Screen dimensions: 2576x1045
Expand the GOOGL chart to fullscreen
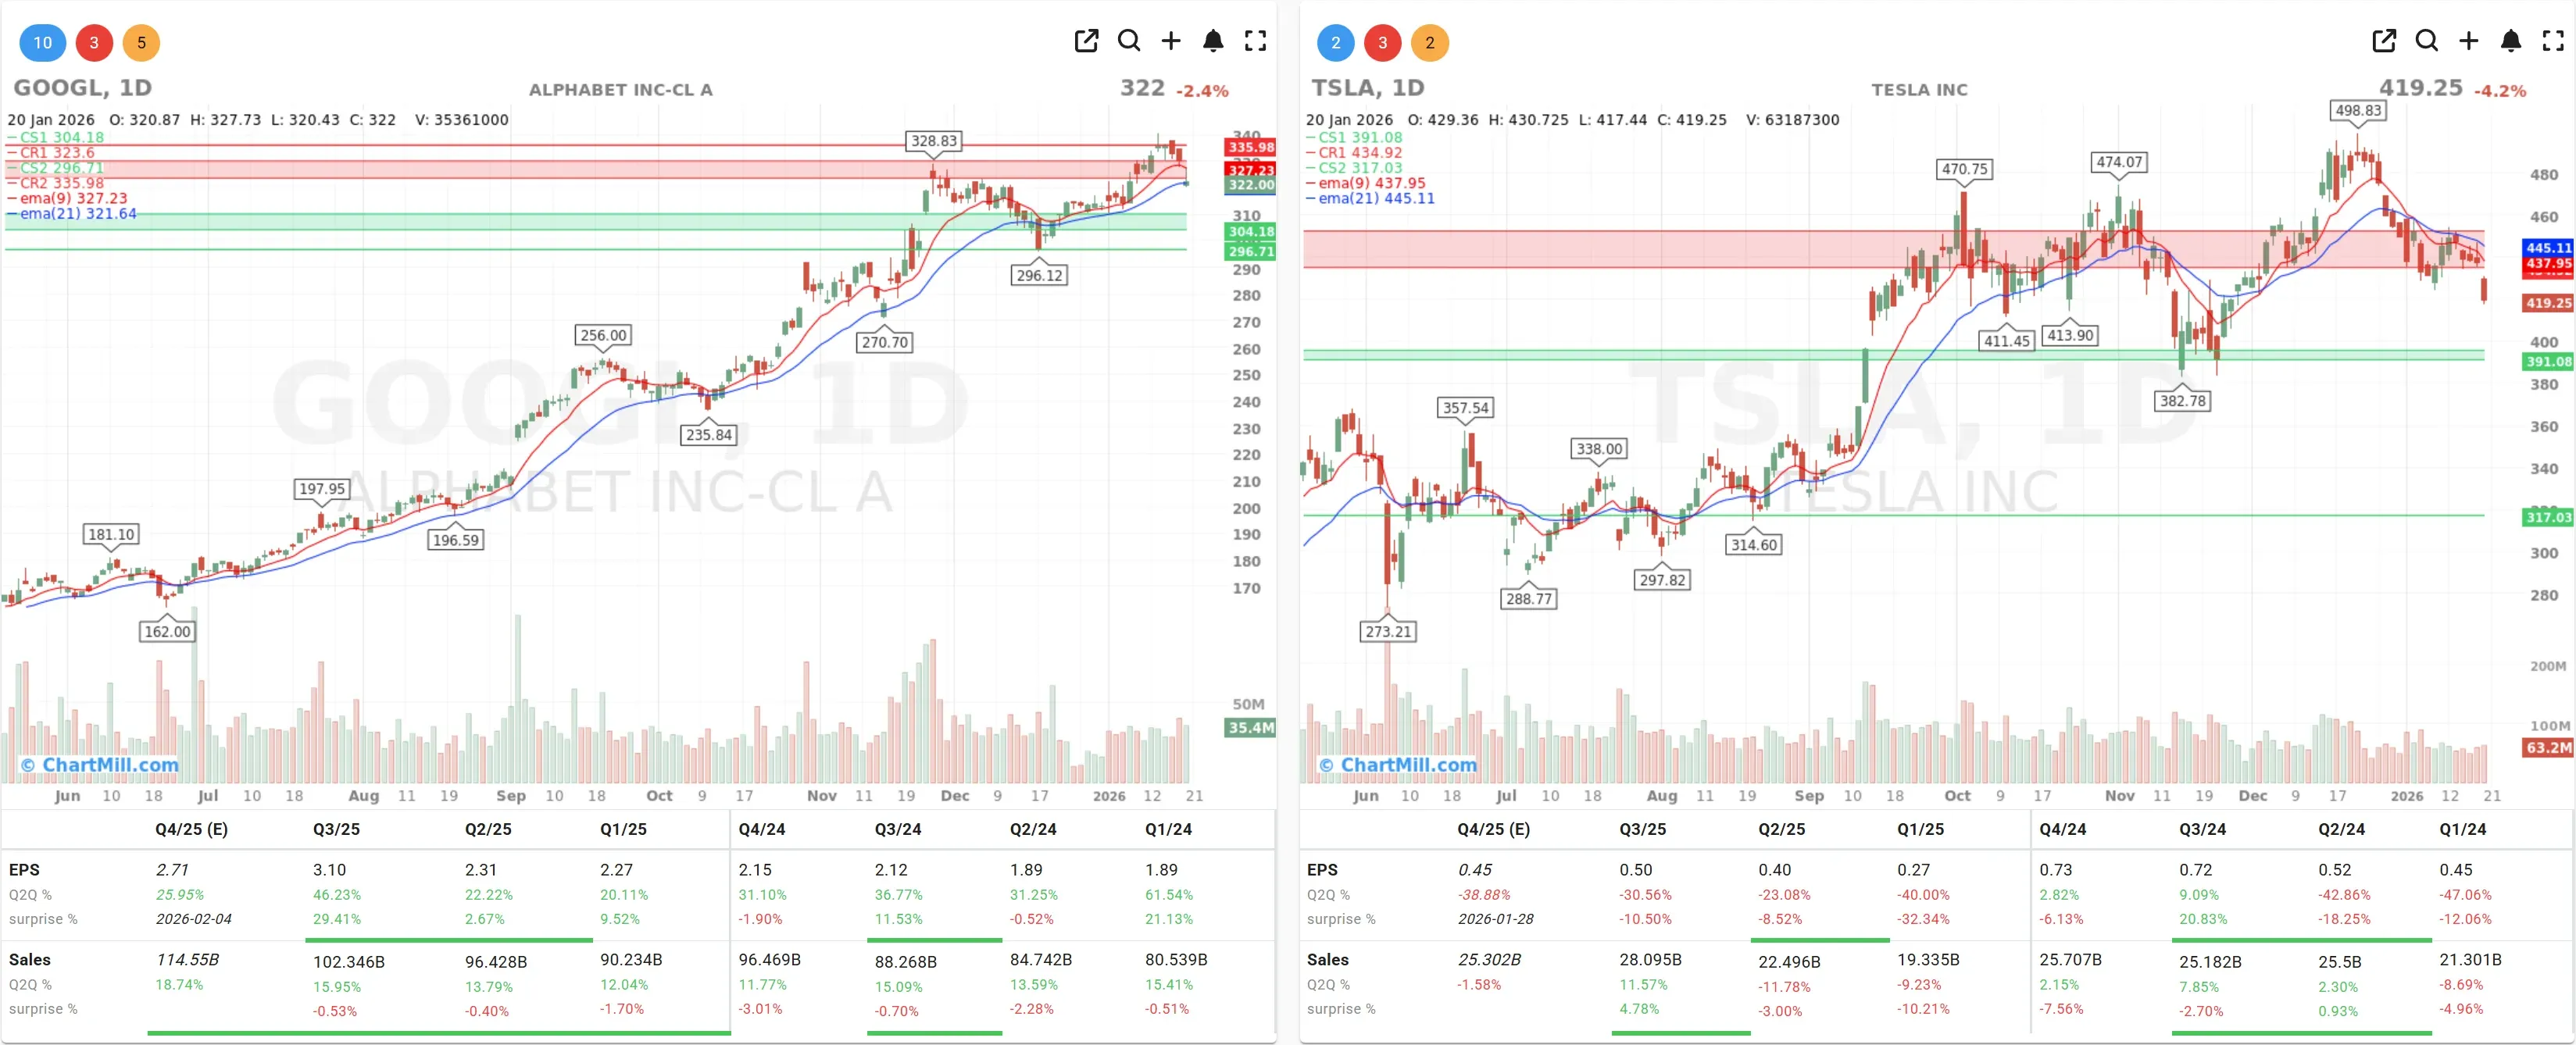tap(1255, 42)
